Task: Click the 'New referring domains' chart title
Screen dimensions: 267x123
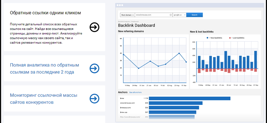Action: 131,31
